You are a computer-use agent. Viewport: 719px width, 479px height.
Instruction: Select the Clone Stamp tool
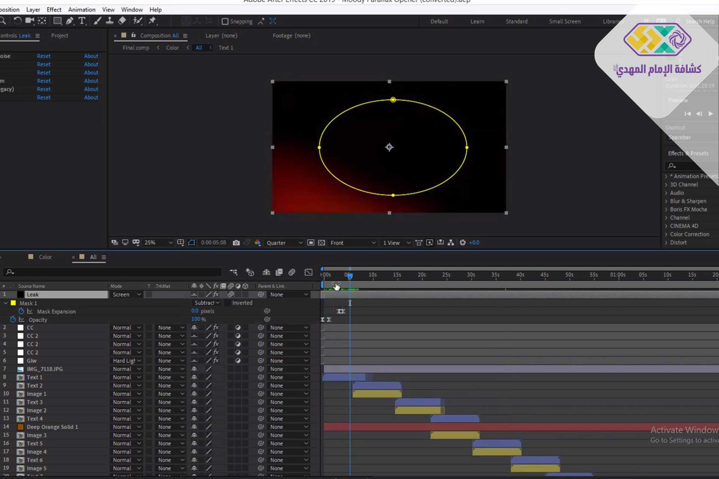[x=109, y=21]
